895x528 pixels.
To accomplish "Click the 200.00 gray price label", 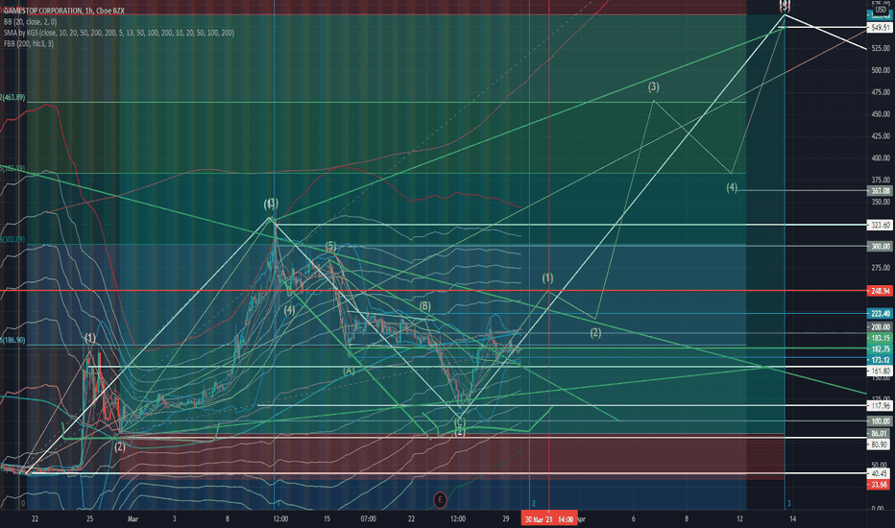I will pyautogui.click(x=880, y=327).
